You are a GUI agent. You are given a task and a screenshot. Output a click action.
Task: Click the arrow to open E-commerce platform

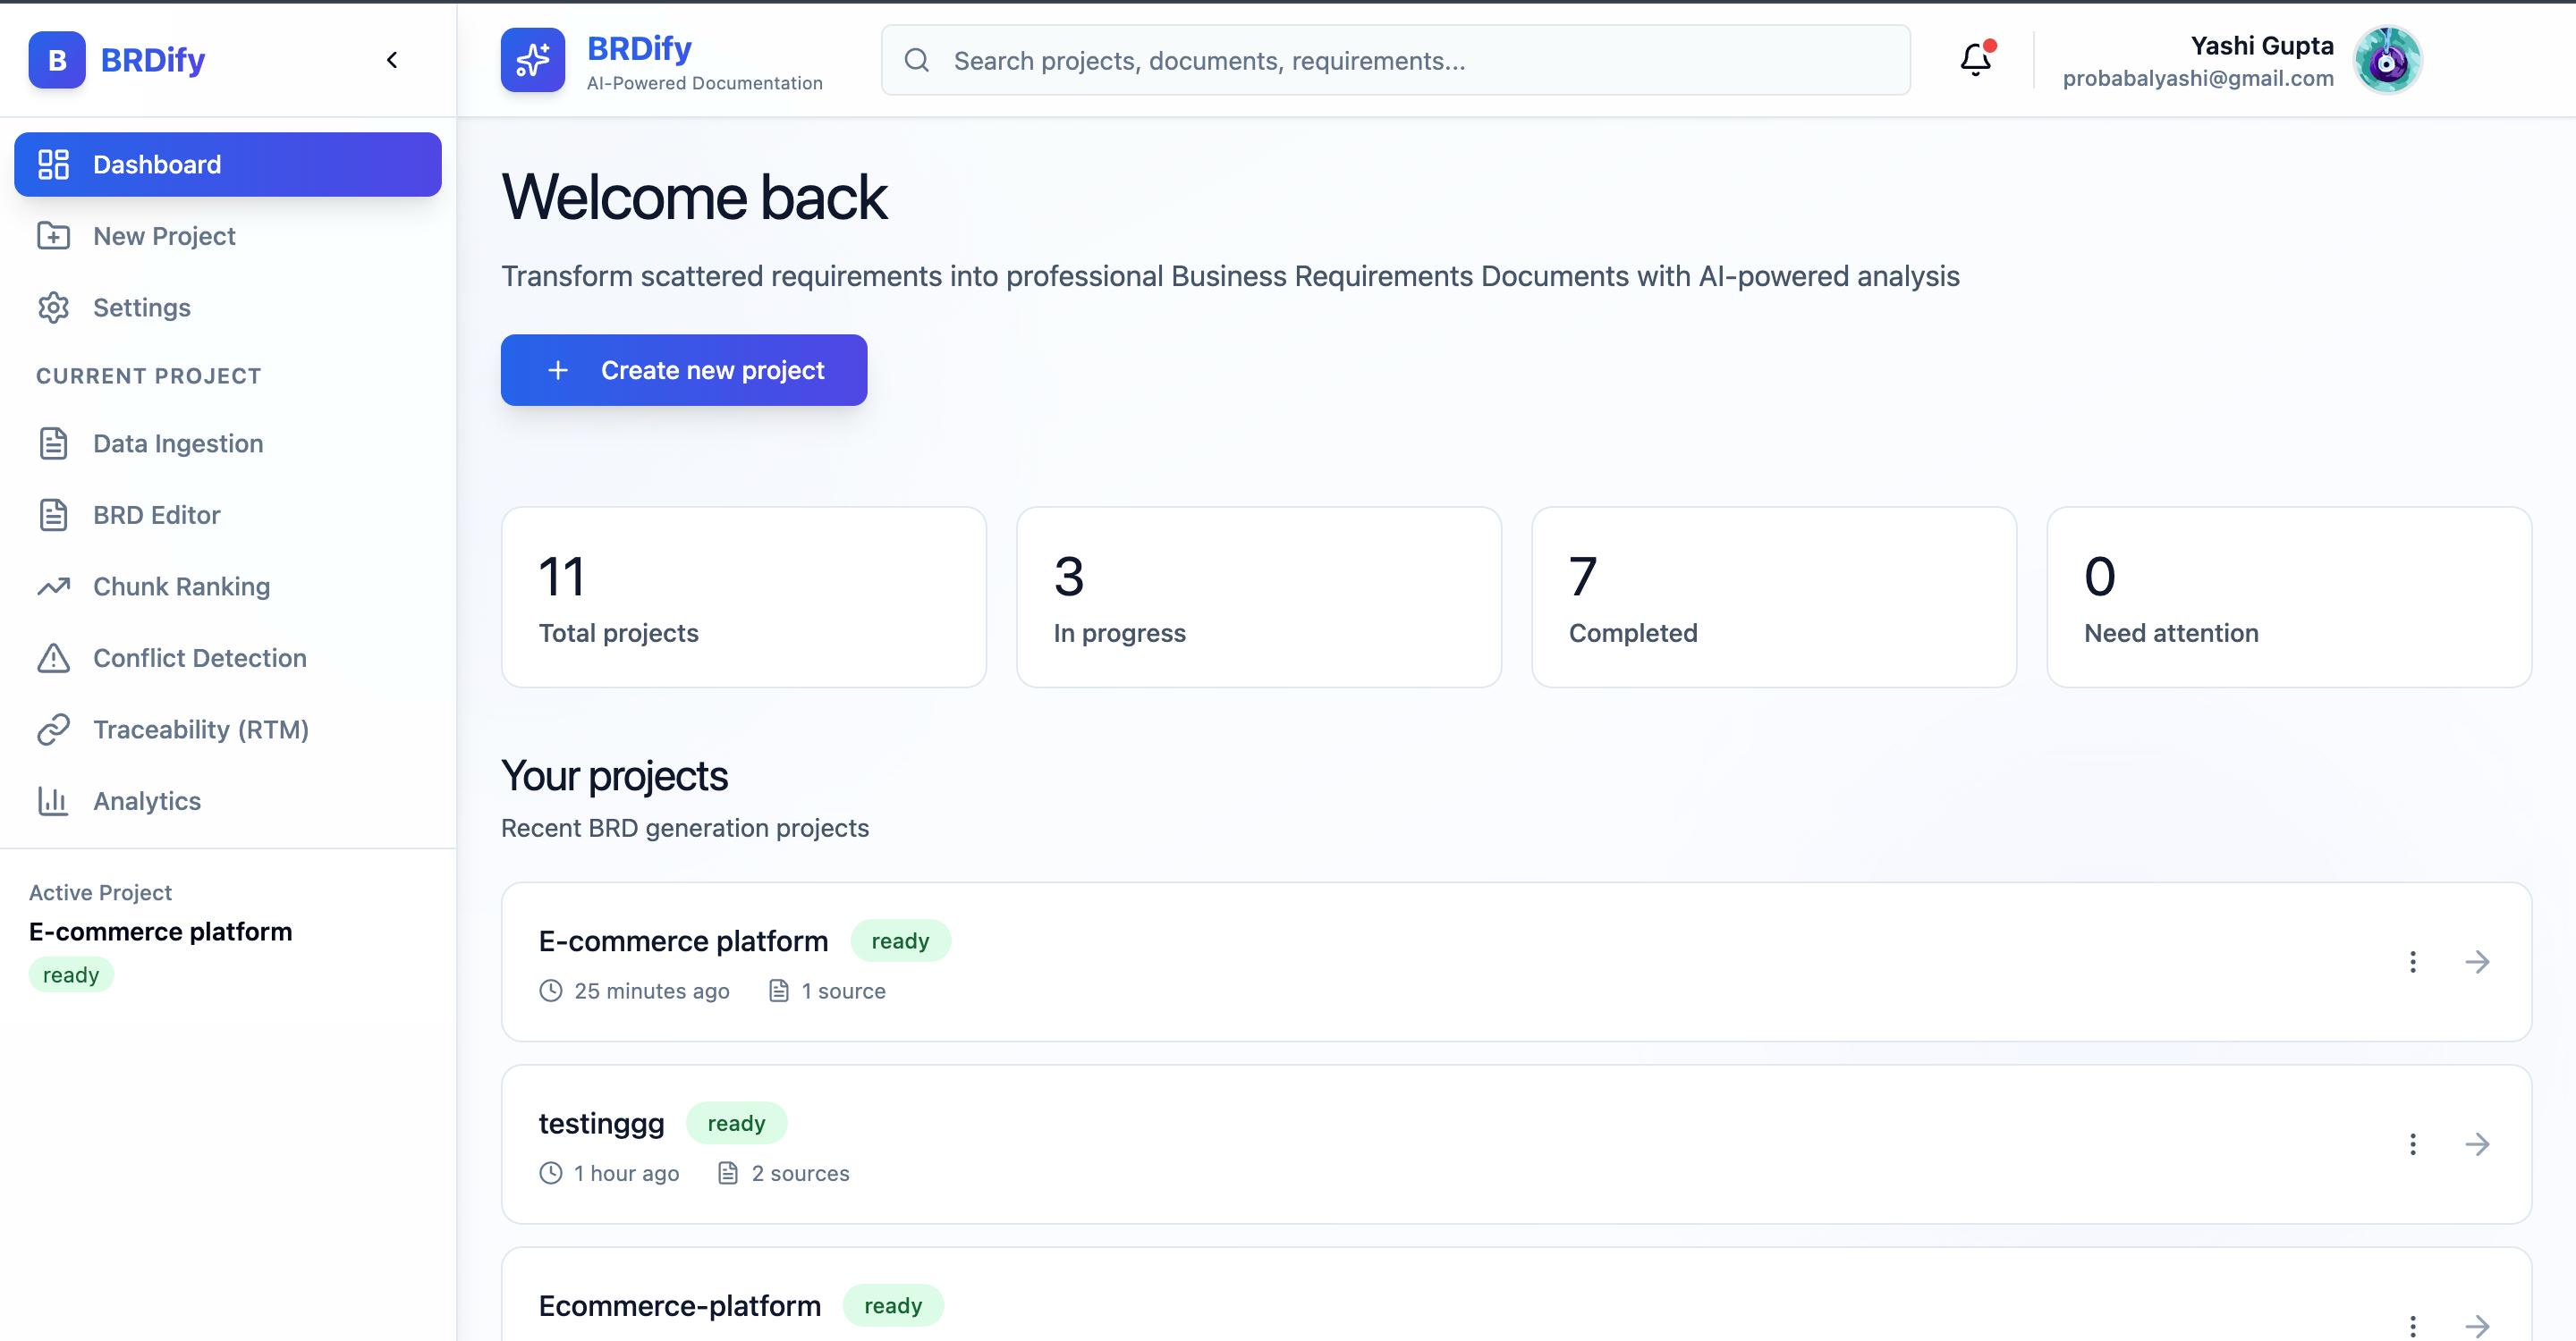(2477, 961)
